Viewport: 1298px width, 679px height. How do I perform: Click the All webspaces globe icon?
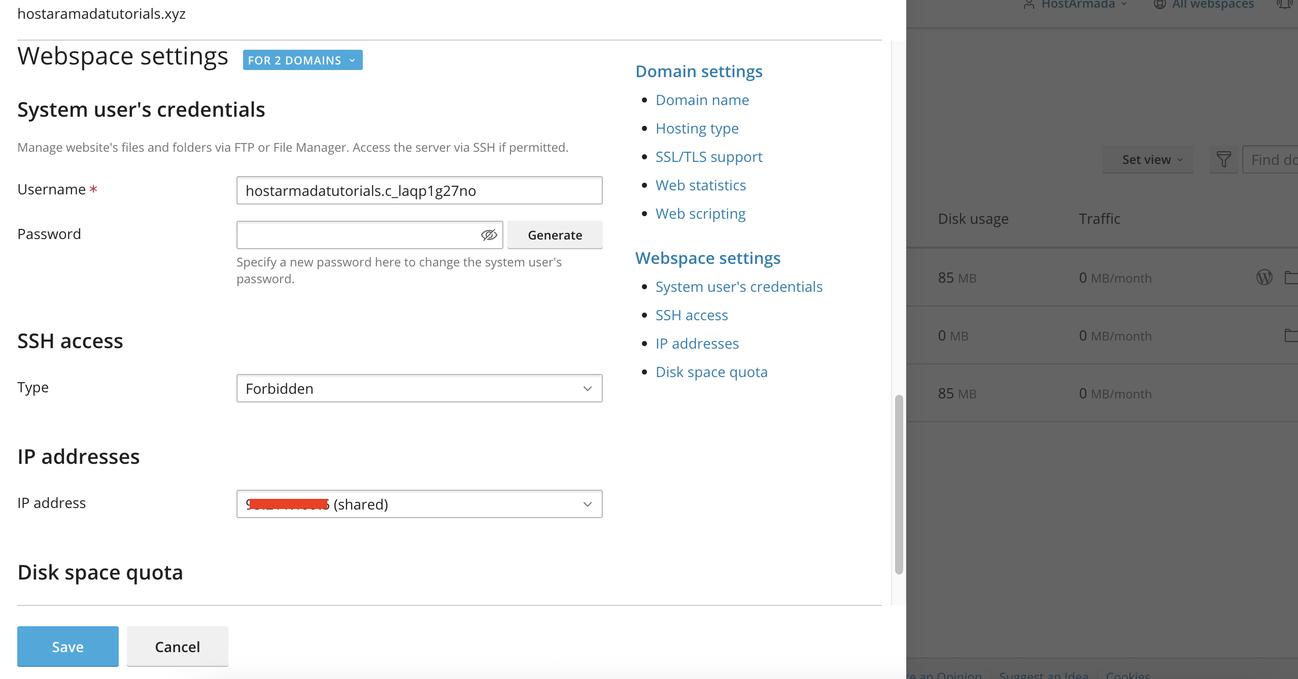pos(1159,5)
